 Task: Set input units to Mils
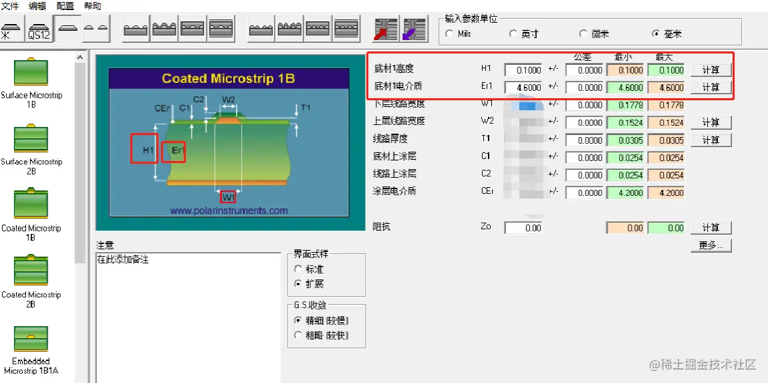point(458,34)
